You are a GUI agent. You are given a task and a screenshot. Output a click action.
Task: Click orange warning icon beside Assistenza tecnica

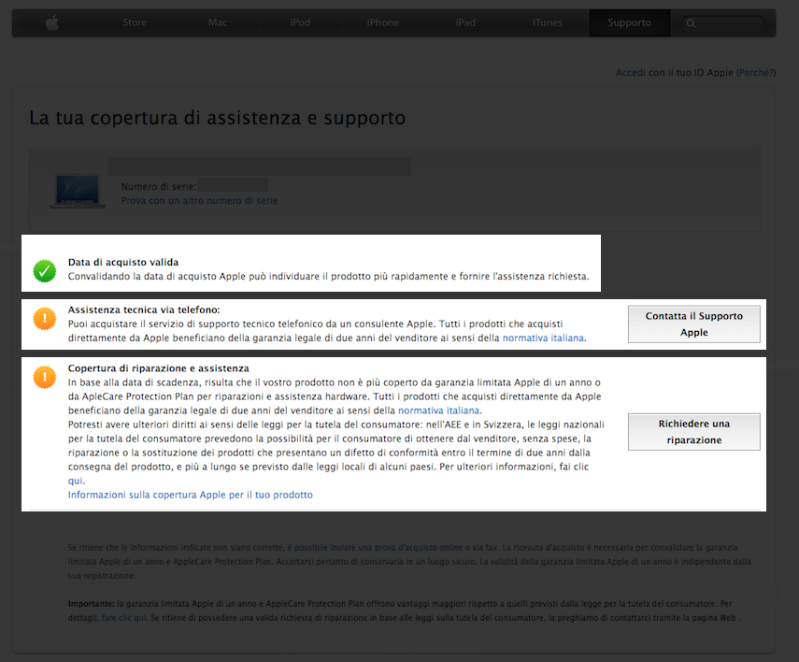tap(45, 319)
